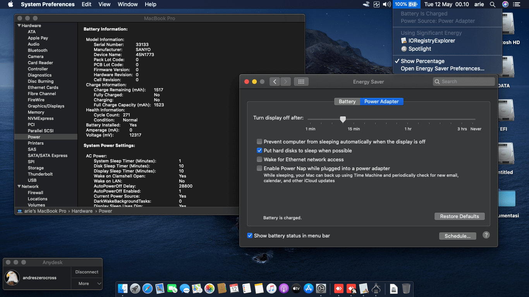
Task: Click System Preferences gear icon in Dock
Action: click(x=321, y=288)
